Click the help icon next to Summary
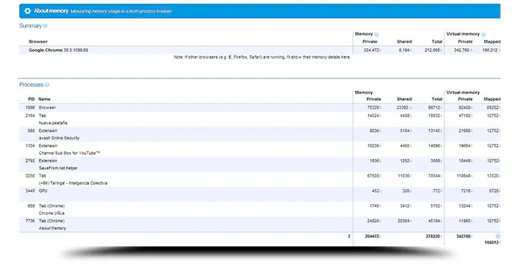 pyautogui.click(x=45, y=26)
